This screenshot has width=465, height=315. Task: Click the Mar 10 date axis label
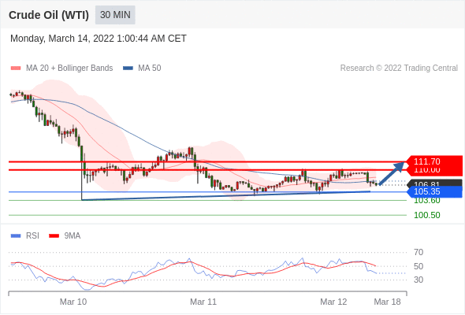click(x=73, y=302)
